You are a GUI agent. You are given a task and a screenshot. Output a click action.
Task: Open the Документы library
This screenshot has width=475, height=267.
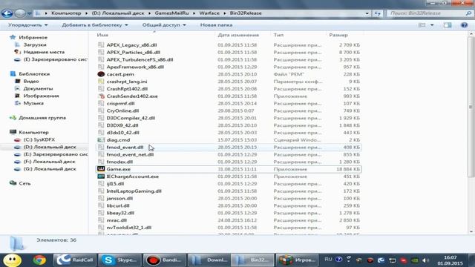pos(38,88)
